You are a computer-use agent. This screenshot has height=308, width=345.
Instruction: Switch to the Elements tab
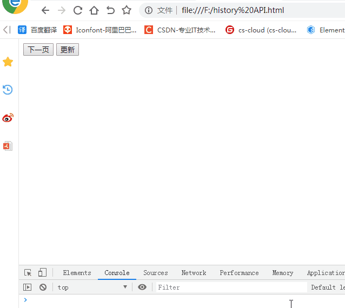point(77,273)
